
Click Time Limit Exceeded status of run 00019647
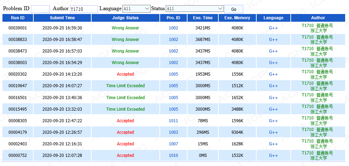click(x=125, y=86)
